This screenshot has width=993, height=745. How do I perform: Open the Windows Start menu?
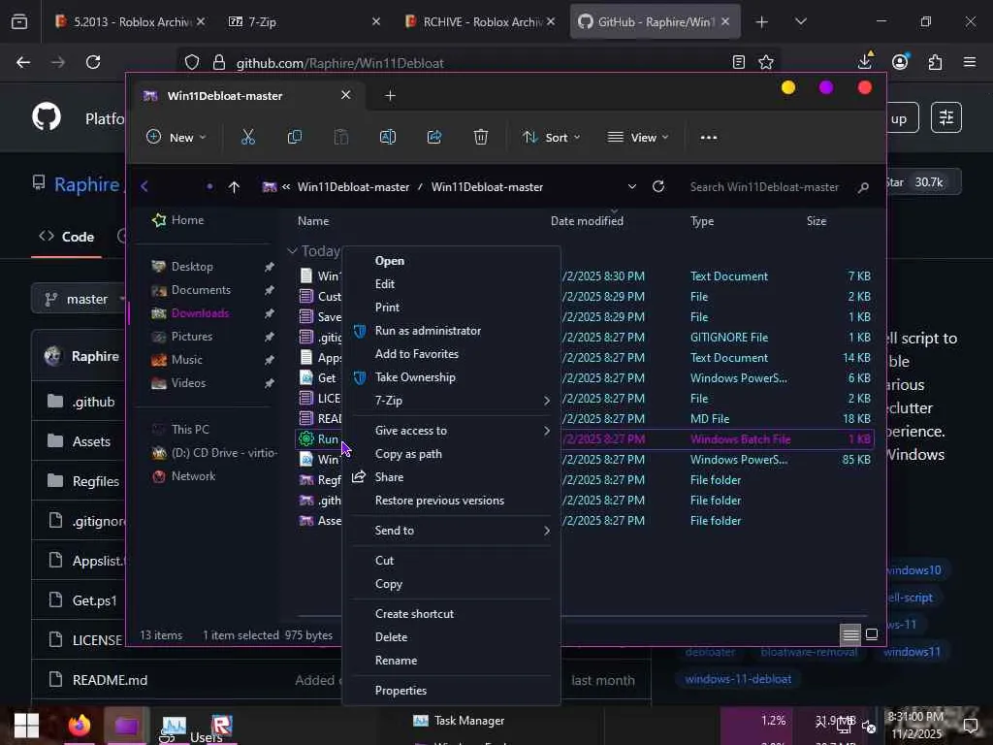coord(26,726)
